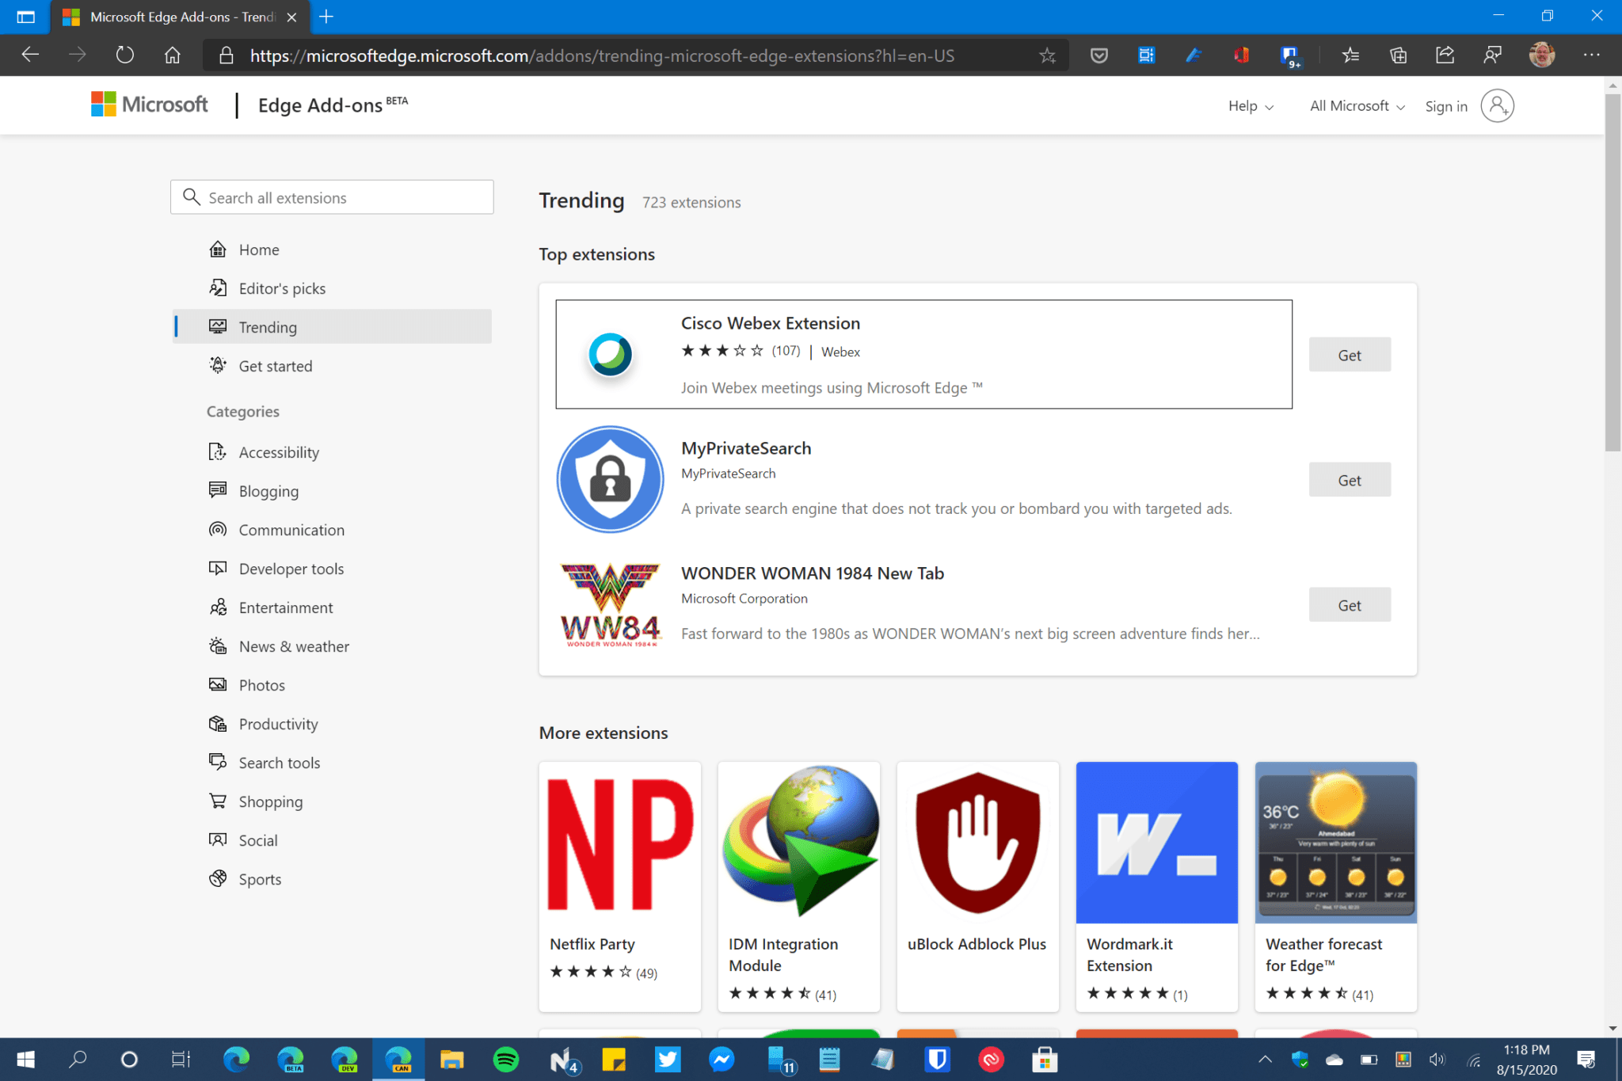Screen dimensions: 1622x1081
Task: Click the send feedback icon in the toolbar
Action: (1493, 55)
